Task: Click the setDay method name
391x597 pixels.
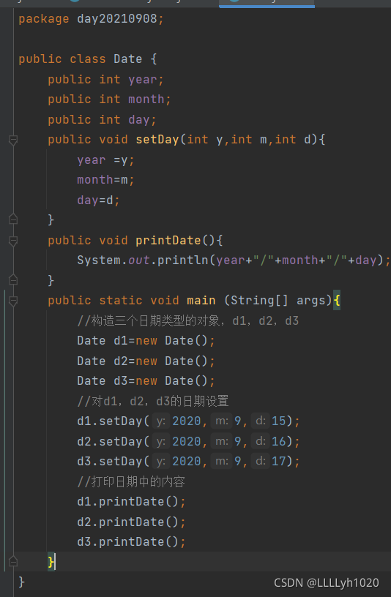Action: tap(157, 139)
